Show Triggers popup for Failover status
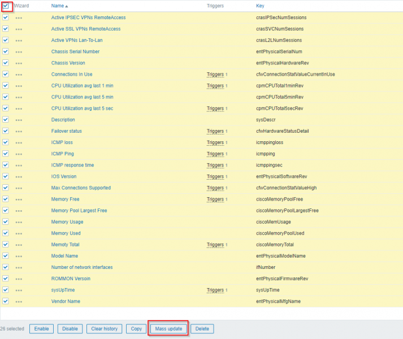Screen dimensions: 403x339 tap(215, 131)
